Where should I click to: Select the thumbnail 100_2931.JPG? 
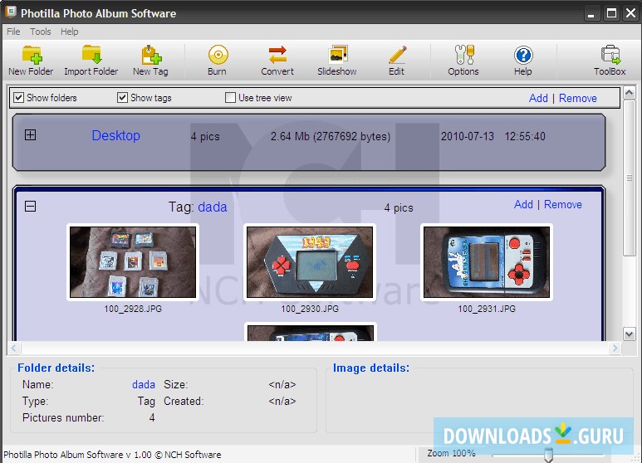(487, 261)
